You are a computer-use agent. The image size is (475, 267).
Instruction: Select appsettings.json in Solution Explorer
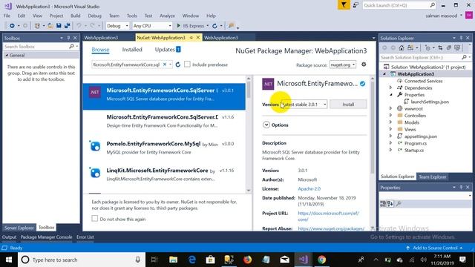pyautogui.click(x=421, y=136)
